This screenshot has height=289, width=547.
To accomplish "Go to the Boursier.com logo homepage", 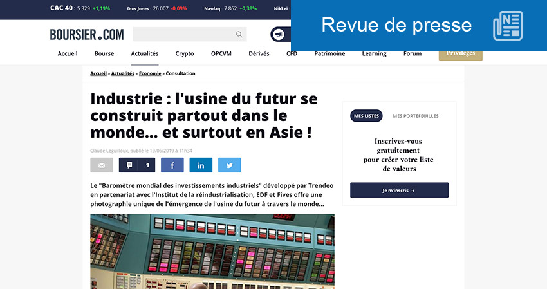I will pos(87,35).
